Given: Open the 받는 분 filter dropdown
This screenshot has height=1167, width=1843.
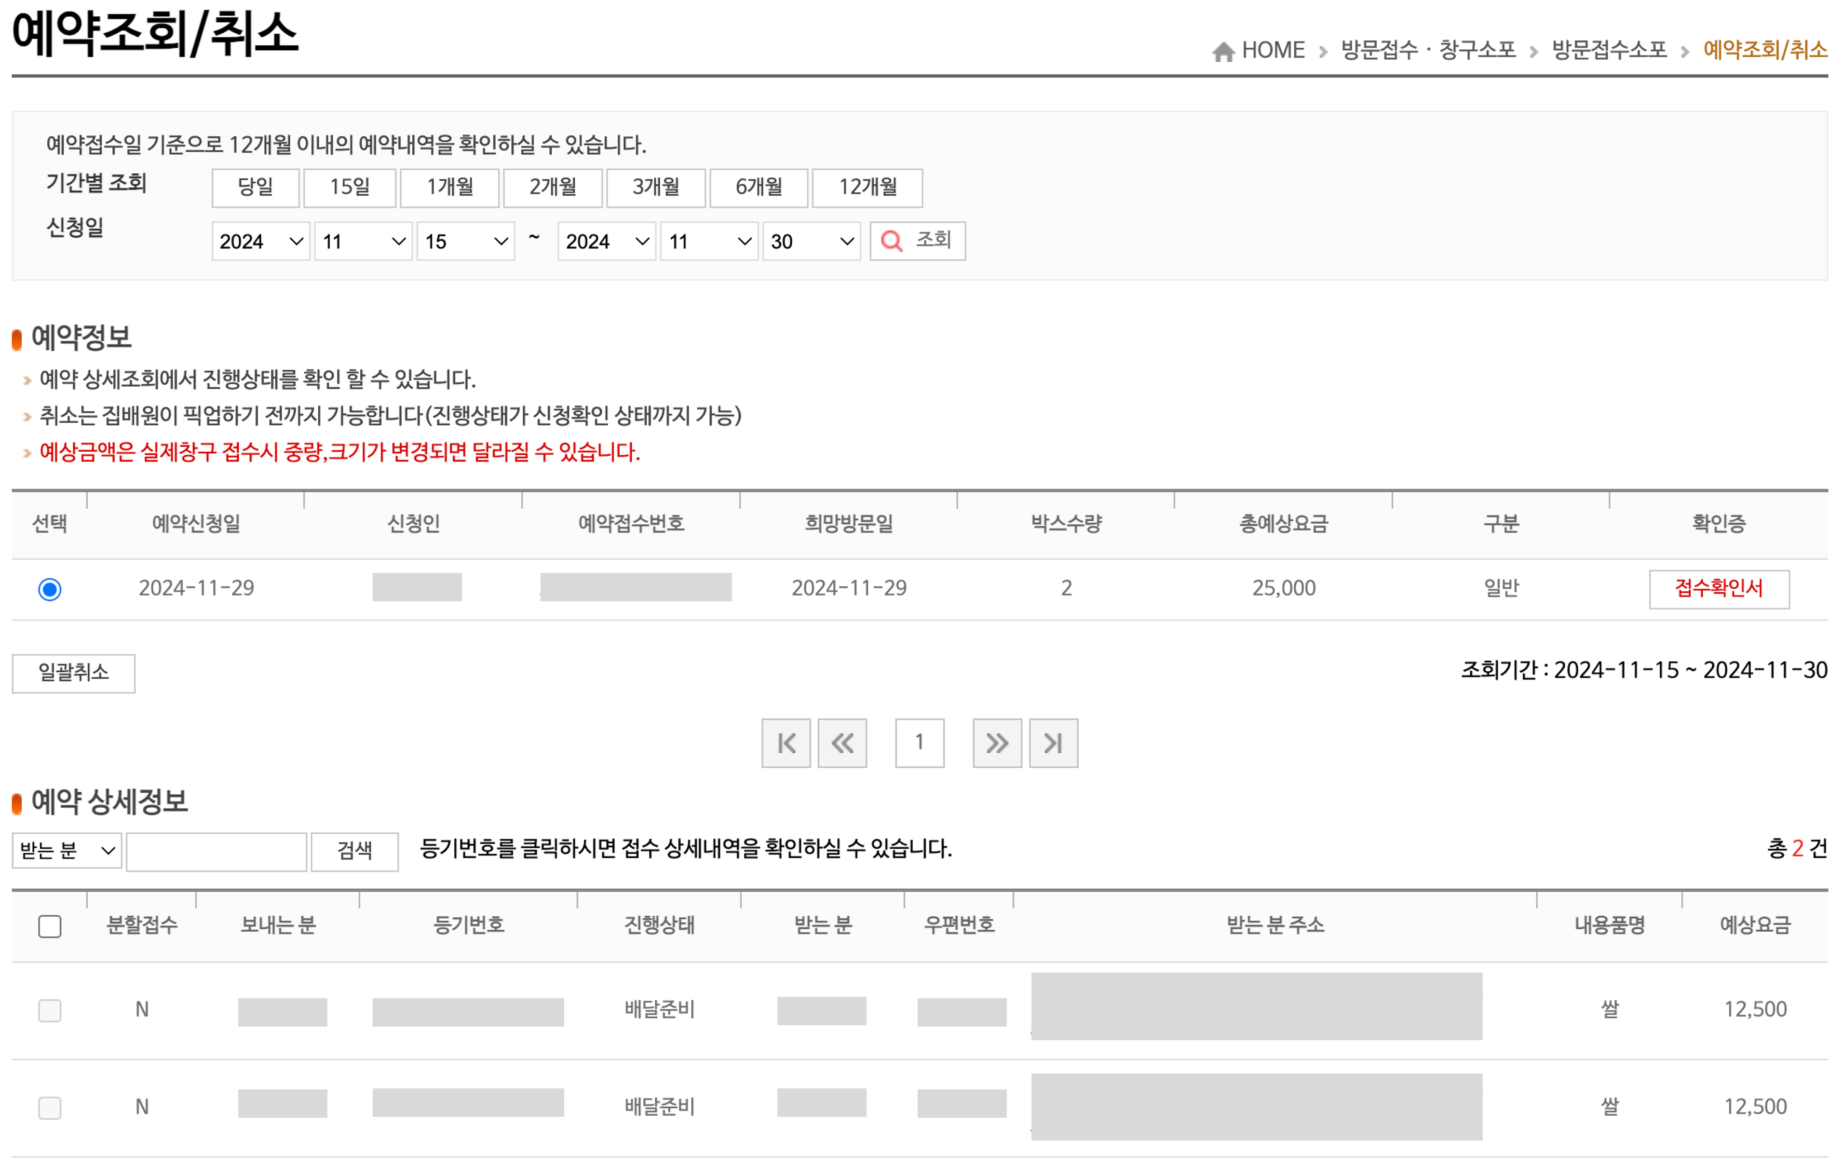Looking at the screenshot, I should pos(67,851).
